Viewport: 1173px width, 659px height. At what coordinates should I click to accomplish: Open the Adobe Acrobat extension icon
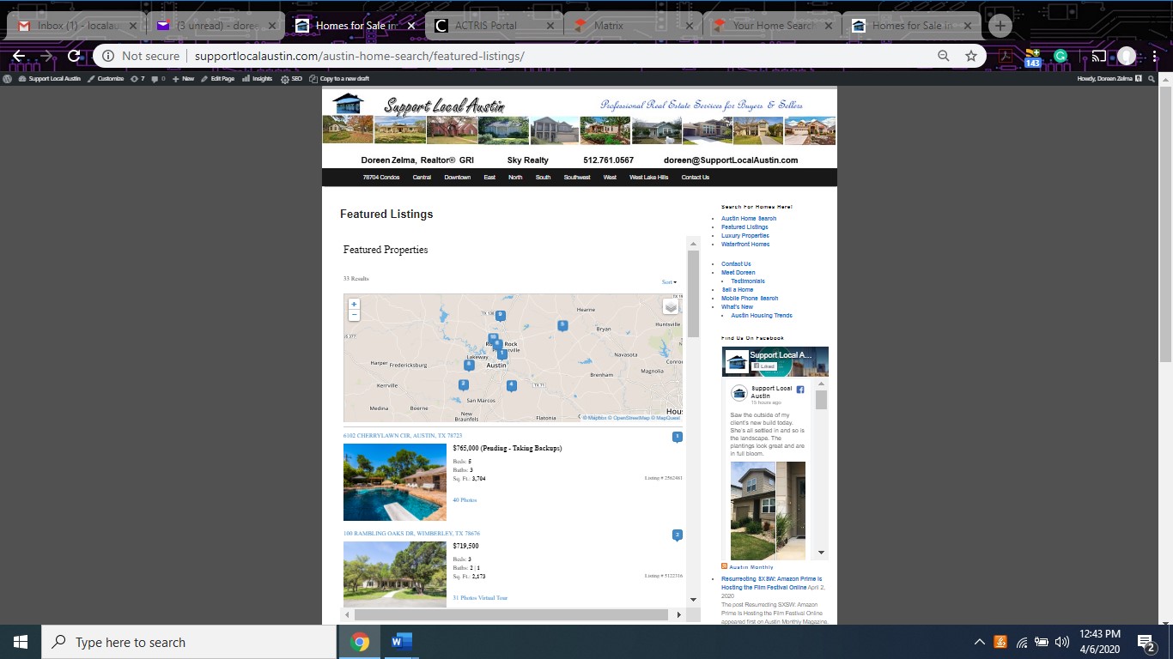(x=1004, y=57)
